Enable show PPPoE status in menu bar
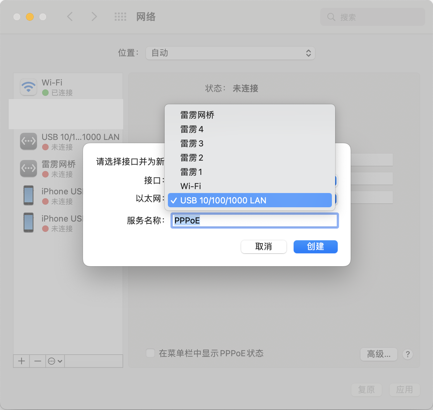Screen dimensions: 433x410 click(150, 353)
